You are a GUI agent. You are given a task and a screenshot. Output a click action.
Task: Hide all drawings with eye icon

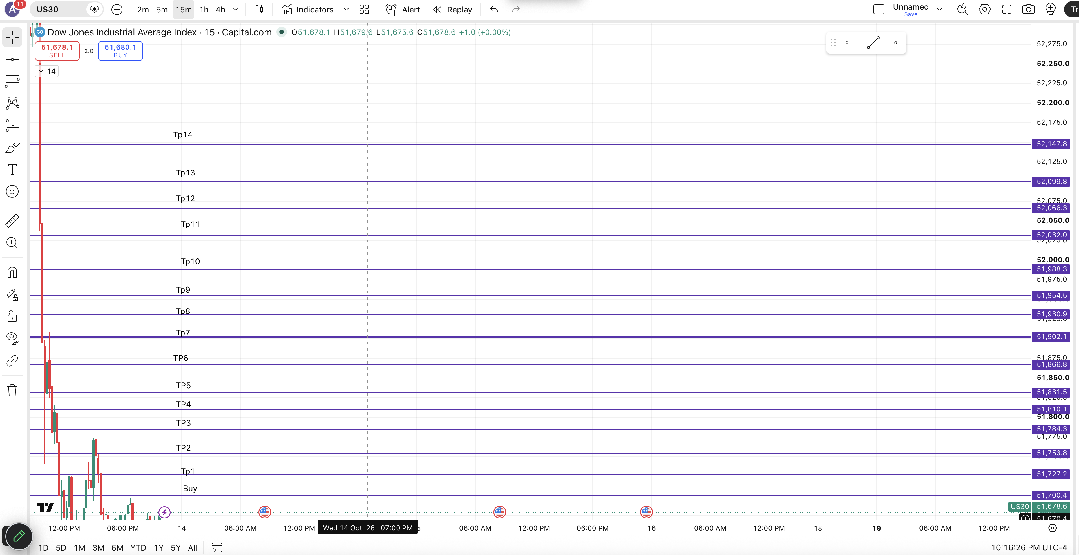(x=12, y=338)
